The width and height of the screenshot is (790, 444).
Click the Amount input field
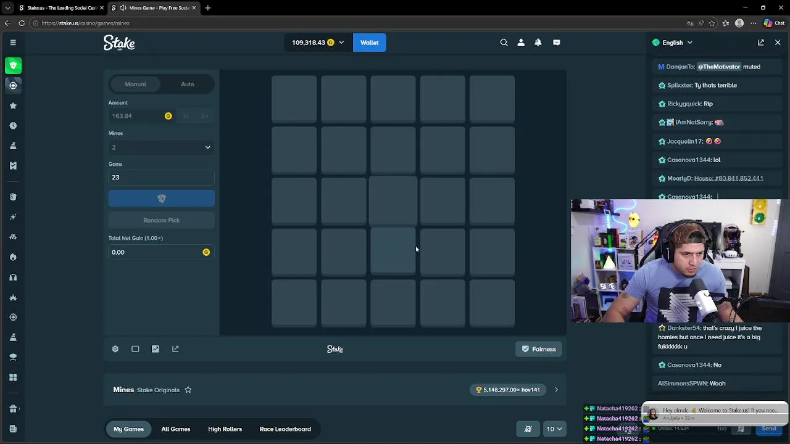(x=143, y=116)
